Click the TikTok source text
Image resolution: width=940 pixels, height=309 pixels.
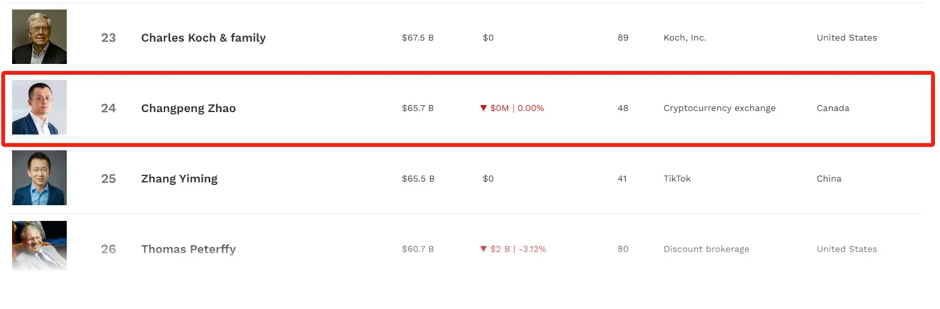pyautogui.click(x=677, y=179)
